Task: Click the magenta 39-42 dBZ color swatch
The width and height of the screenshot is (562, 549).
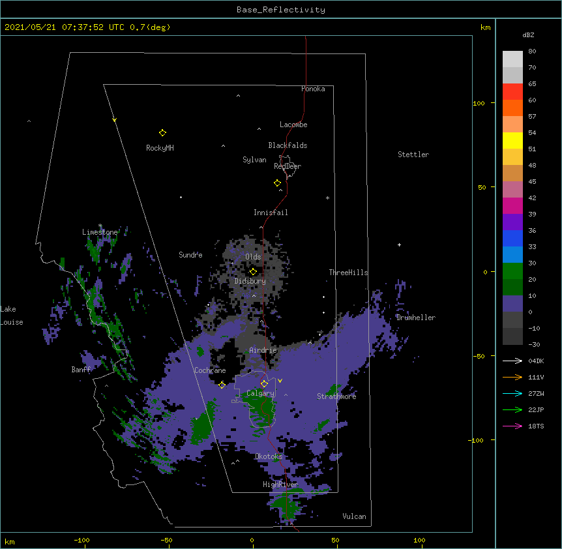Action: coord(512,205)
